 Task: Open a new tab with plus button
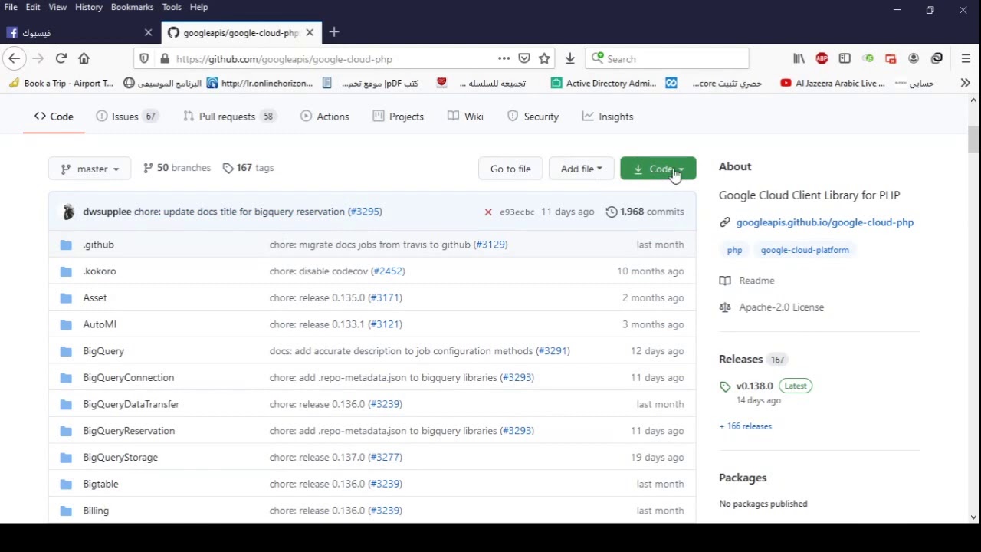coord(334,32)
